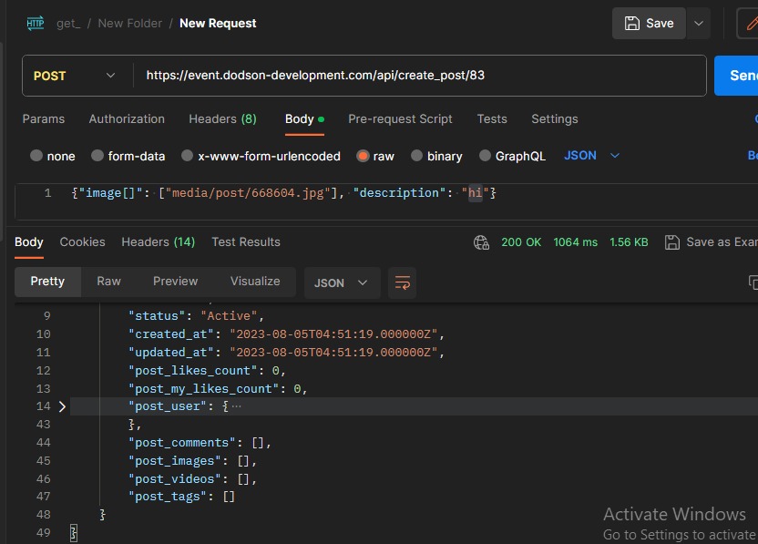
Task: Open the POST method dropdown
Action: pyautogui.click(x=76, y=76)
